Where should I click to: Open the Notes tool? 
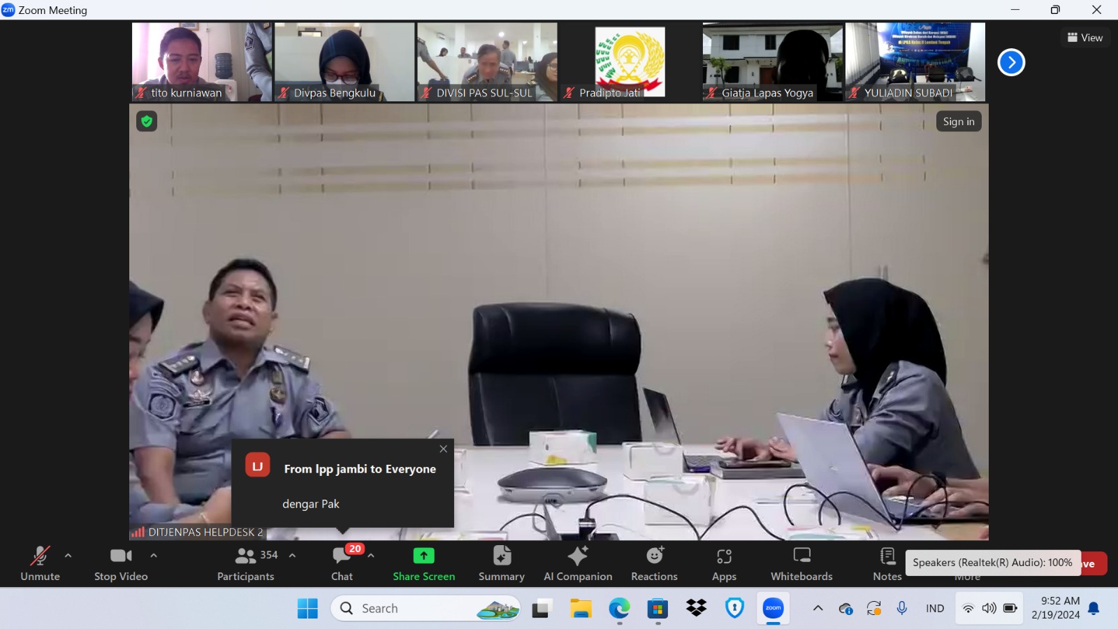887,563
